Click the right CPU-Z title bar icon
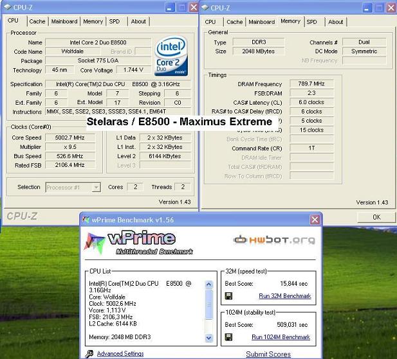 (205, 8)
